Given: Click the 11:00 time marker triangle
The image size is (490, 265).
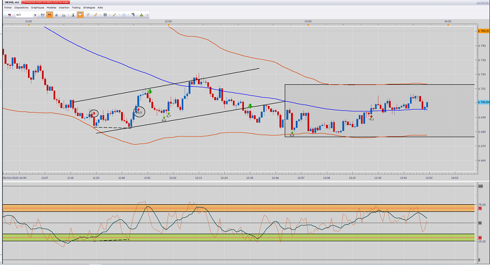Looking at the screenshot, I should coord(29,25).
